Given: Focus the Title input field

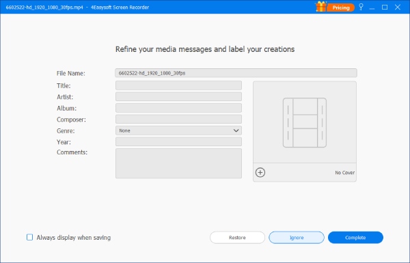Looking at the screenshot, I should [x=178, y=85].
